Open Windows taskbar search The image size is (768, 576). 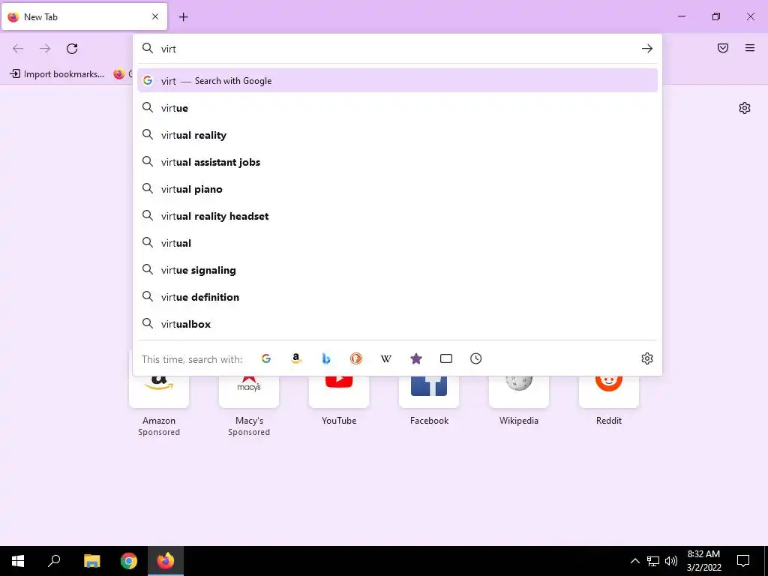(x=54, y=561)
